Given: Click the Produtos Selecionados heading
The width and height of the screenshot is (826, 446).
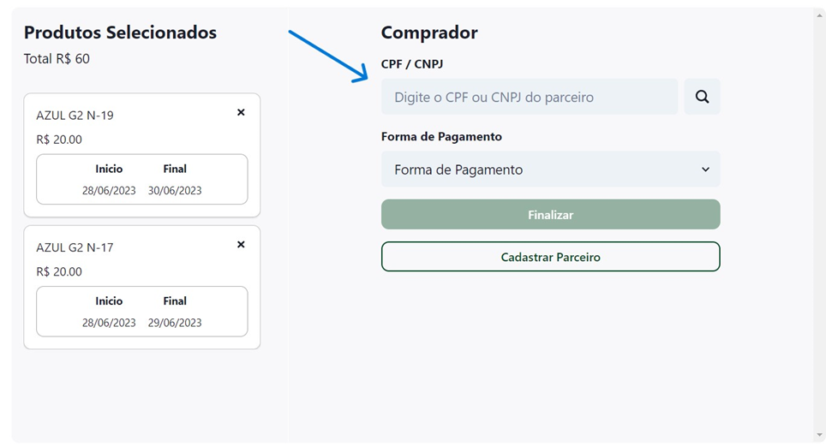Looking at the screenshot, I should pos(120,33).
